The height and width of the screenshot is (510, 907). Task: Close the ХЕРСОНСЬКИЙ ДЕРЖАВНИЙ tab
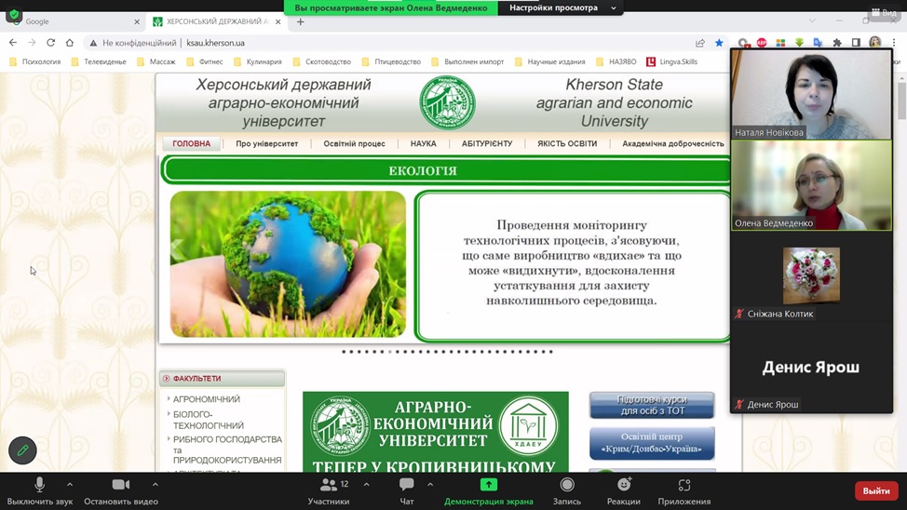coord(278,21)
